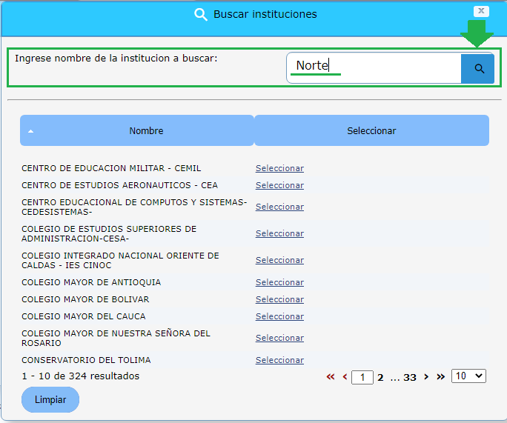Open page 33 of results
This screenshot has width=507, height=423.
409,377
